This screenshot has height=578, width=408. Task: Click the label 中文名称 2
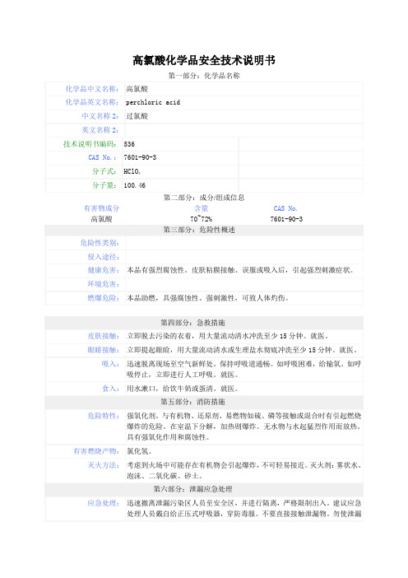pyautogui.click(x=100, y=116)
